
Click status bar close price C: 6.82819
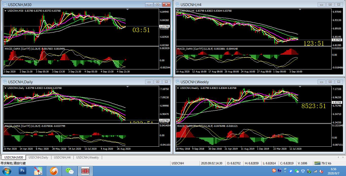pyautogui.click(x=287, y=163)
